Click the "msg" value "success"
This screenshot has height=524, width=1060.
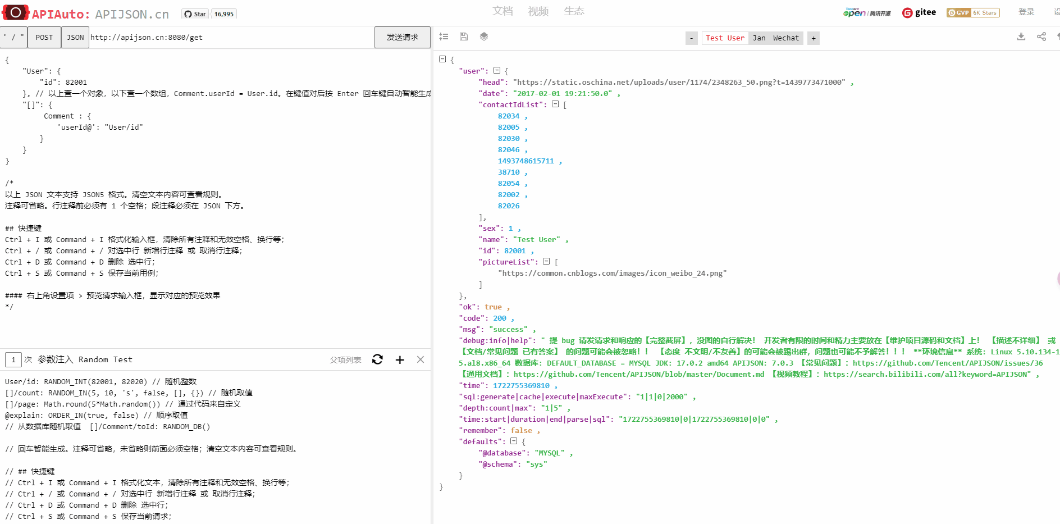coord(509,330)
